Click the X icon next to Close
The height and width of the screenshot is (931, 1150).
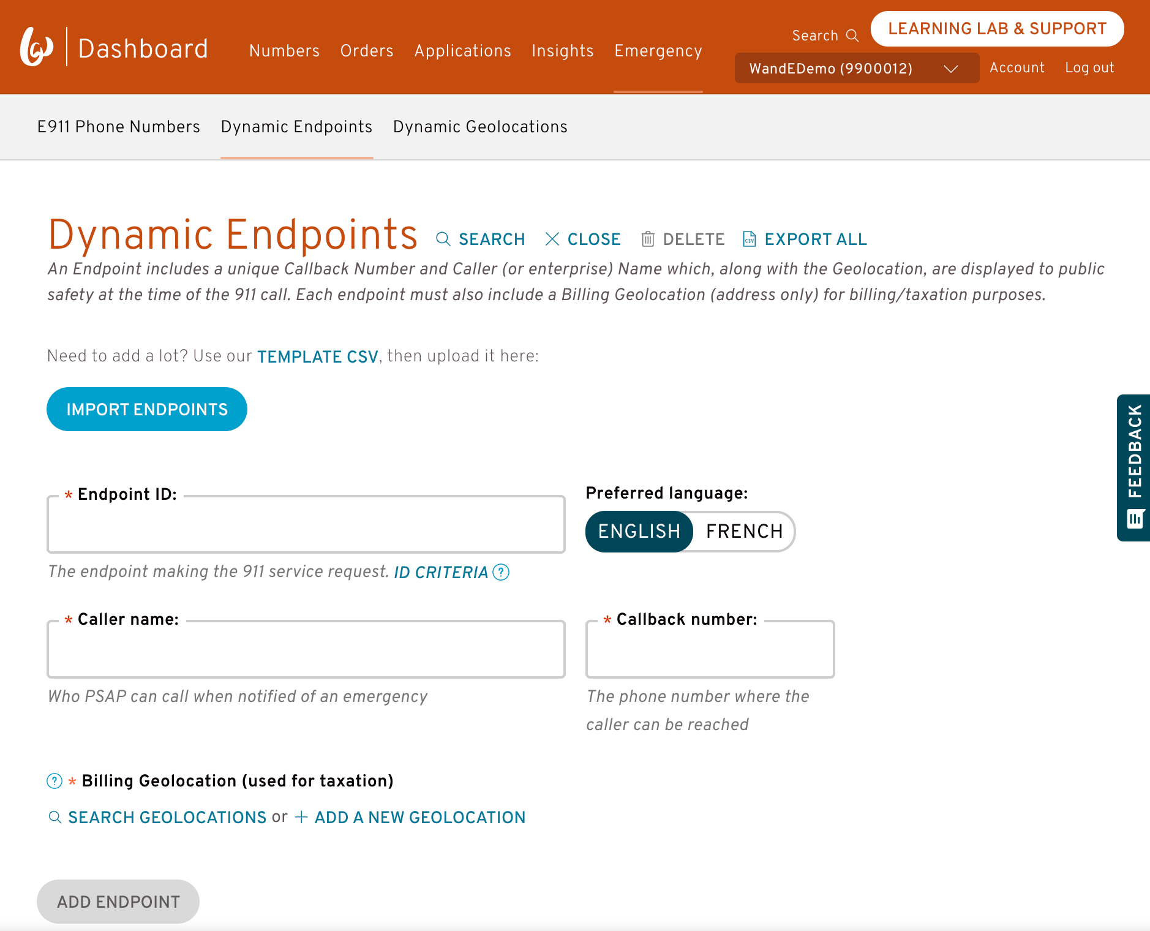pos(552,239)
